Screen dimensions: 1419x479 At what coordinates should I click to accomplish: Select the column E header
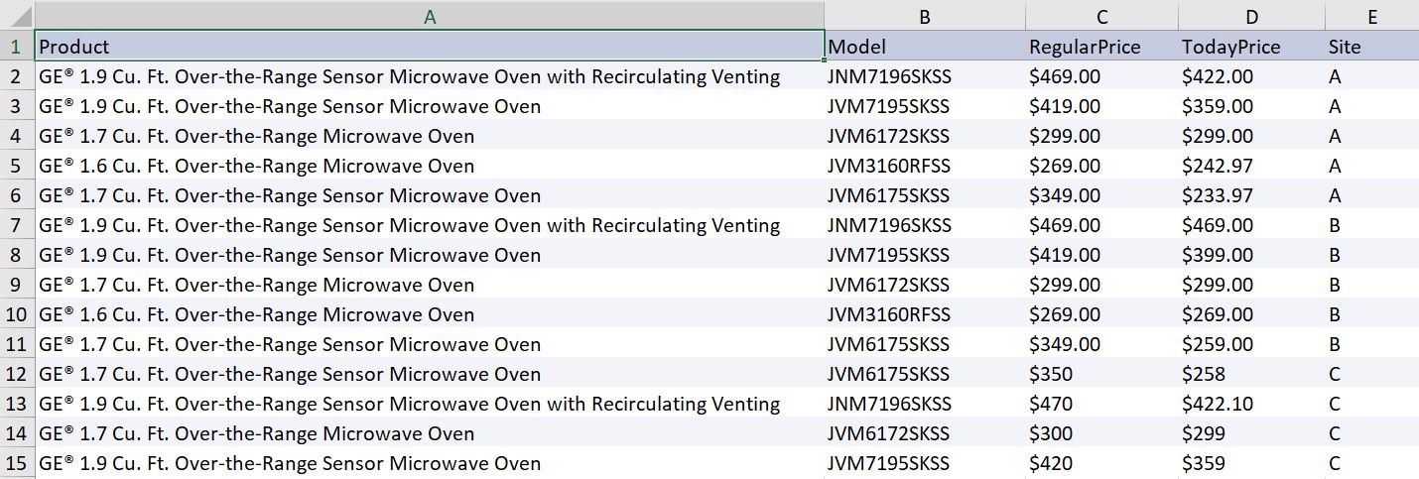pos(1371,16)
